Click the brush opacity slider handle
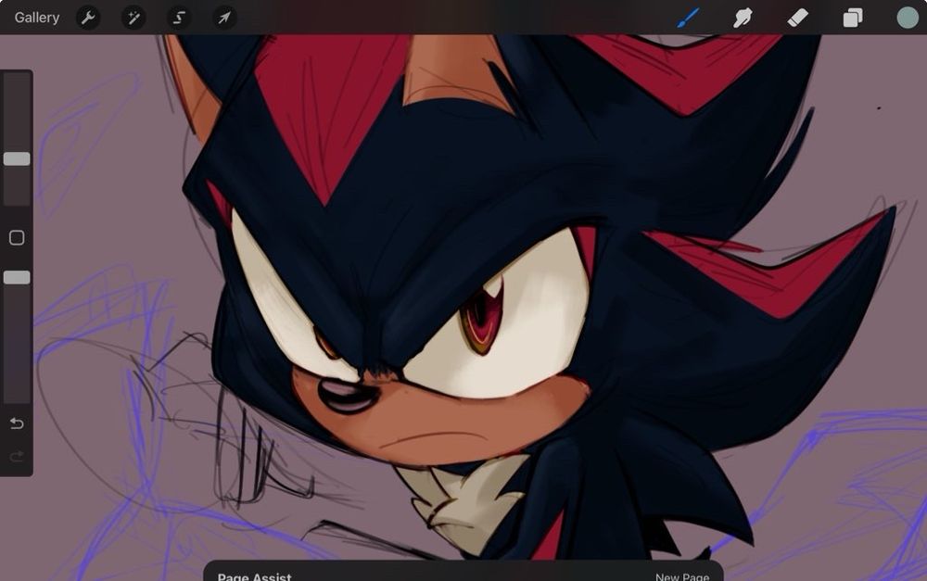927x581 pixels. click(17, 277)
